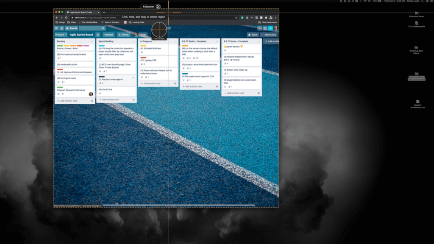Click Show Menu on the board

269,35
